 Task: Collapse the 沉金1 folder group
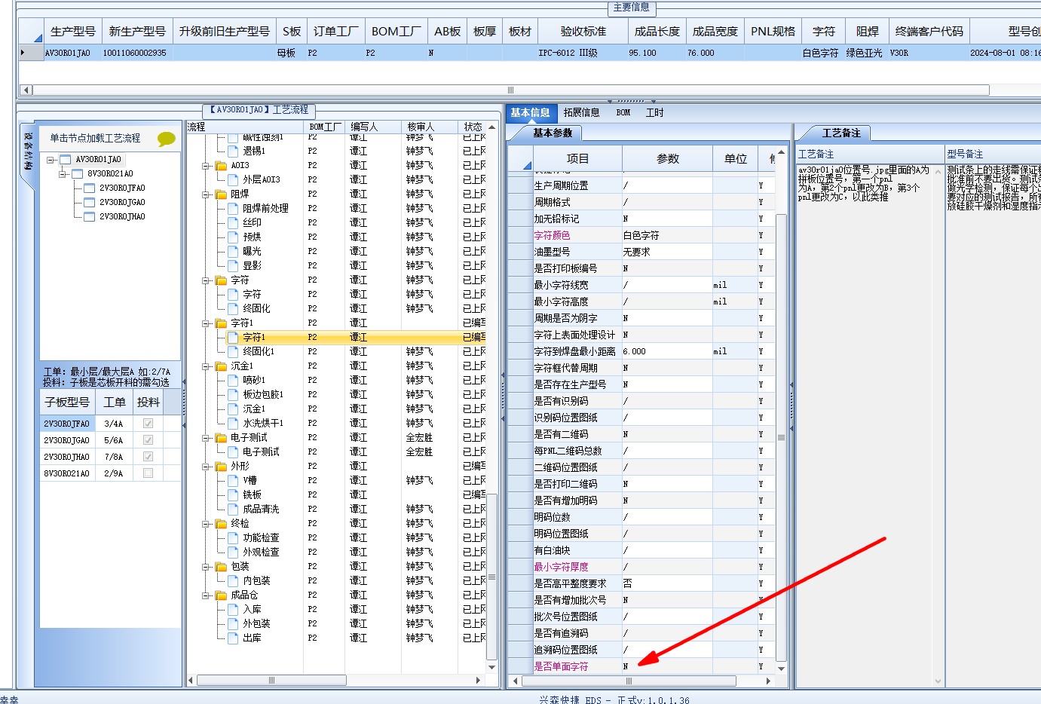click(206, 366)
